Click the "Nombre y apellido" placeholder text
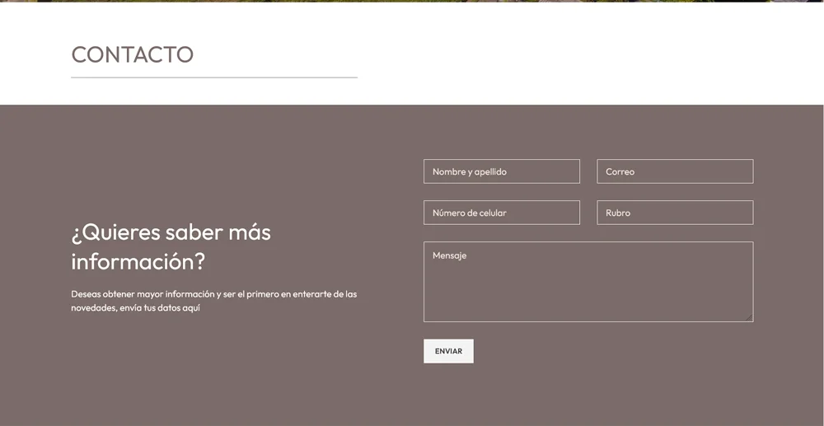Image resolution: width=824 pixels, height=426 pixels. point(469,172)
